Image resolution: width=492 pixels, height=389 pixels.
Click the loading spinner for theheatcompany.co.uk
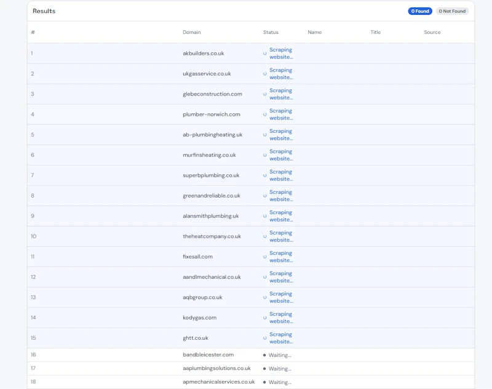[265, 237]
